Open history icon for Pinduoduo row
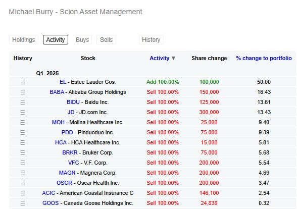 [x=23, y=132]
